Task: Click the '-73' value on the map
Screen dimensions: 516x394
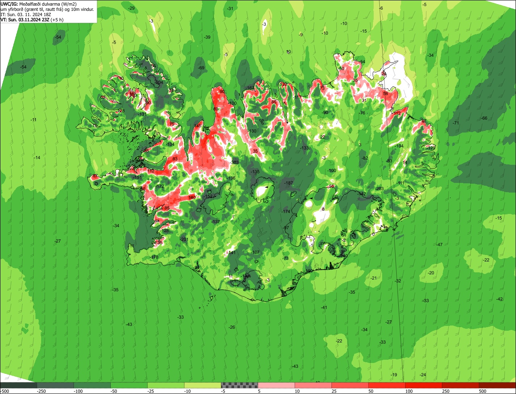Action: point(285,258)
